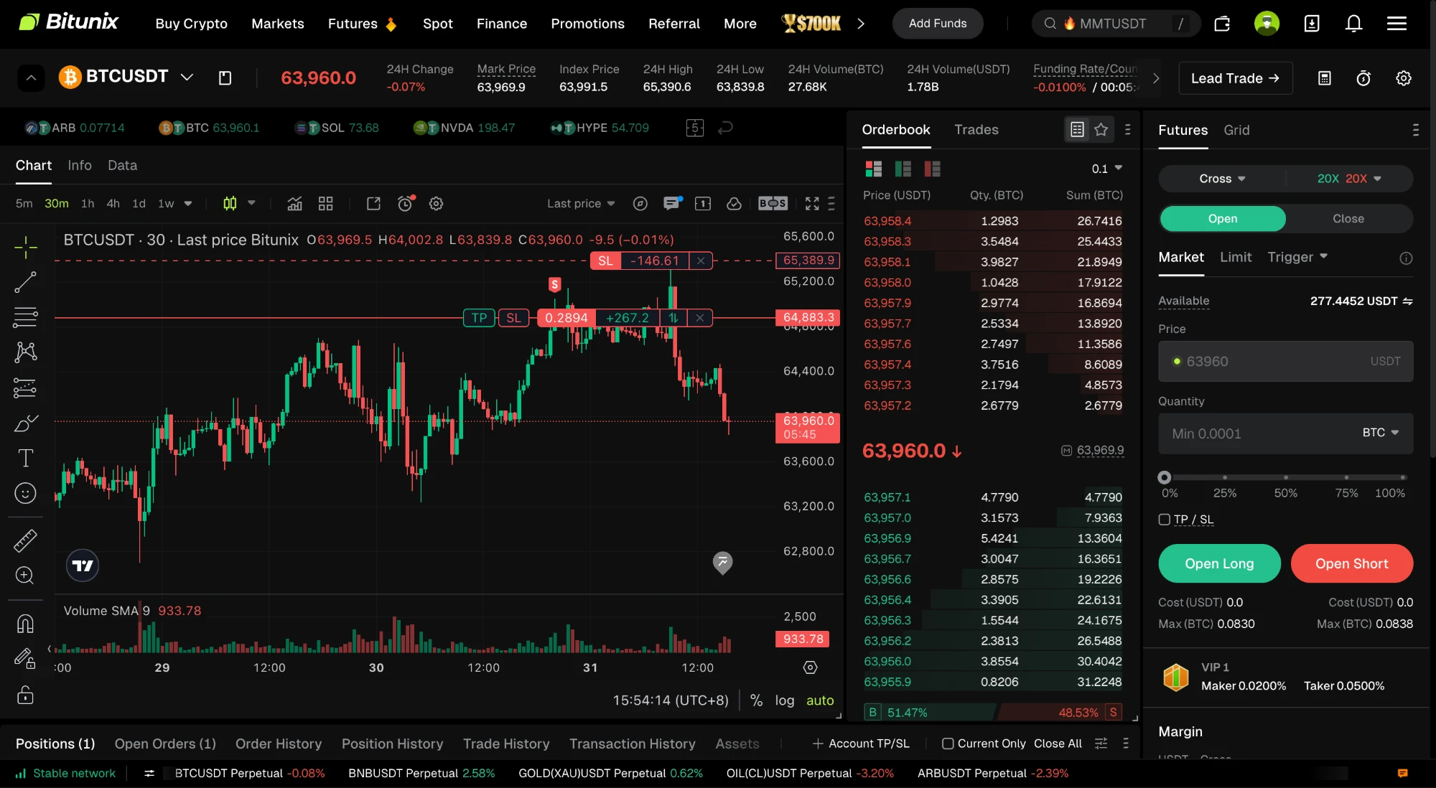The width and height of the screenshot is (1436, 788).
Task: Toggle the magnet mode tool
Action: [x=25, y=624]
